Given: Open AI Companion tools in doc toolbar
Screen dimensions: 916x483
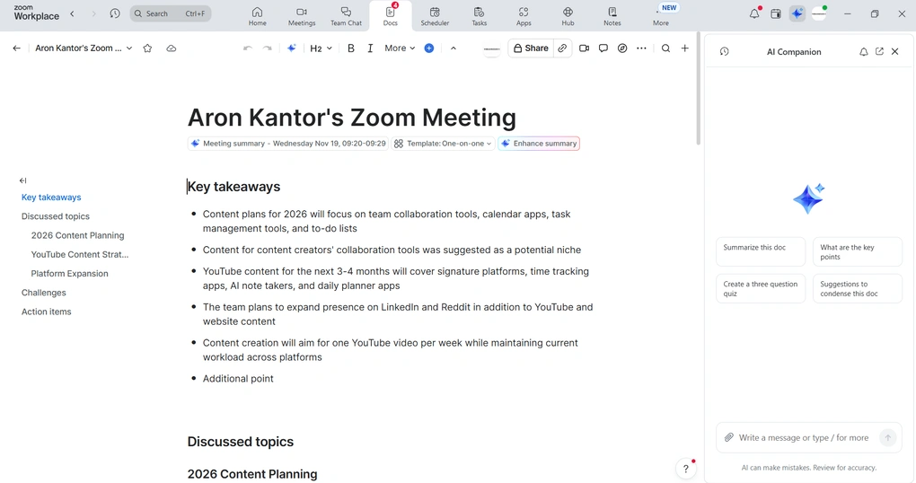Looking at the screenshot, I should click(292, 48).
